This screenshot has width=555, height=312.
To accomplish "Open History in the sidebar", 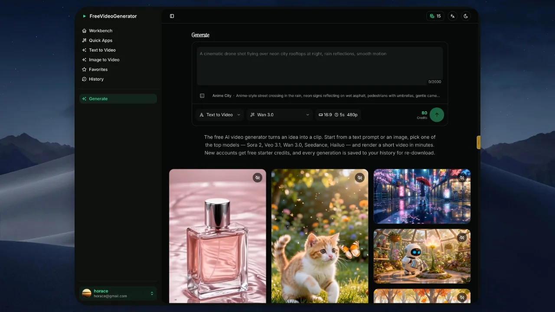I will point(118,79).
